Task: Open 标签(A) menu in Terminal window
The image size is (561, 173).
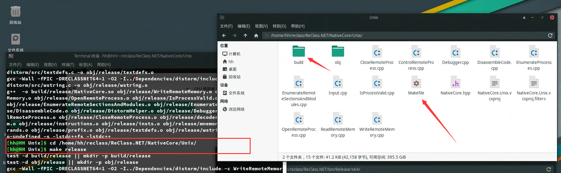Action: pos(85,65)
